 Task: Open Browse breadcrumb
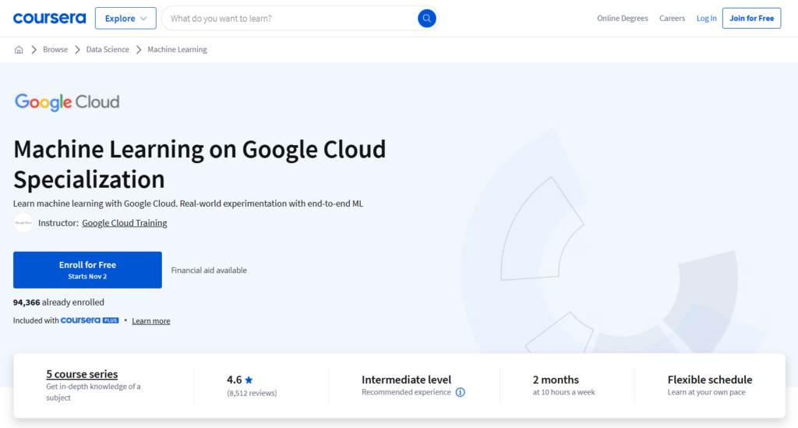(x=55, y=49)
